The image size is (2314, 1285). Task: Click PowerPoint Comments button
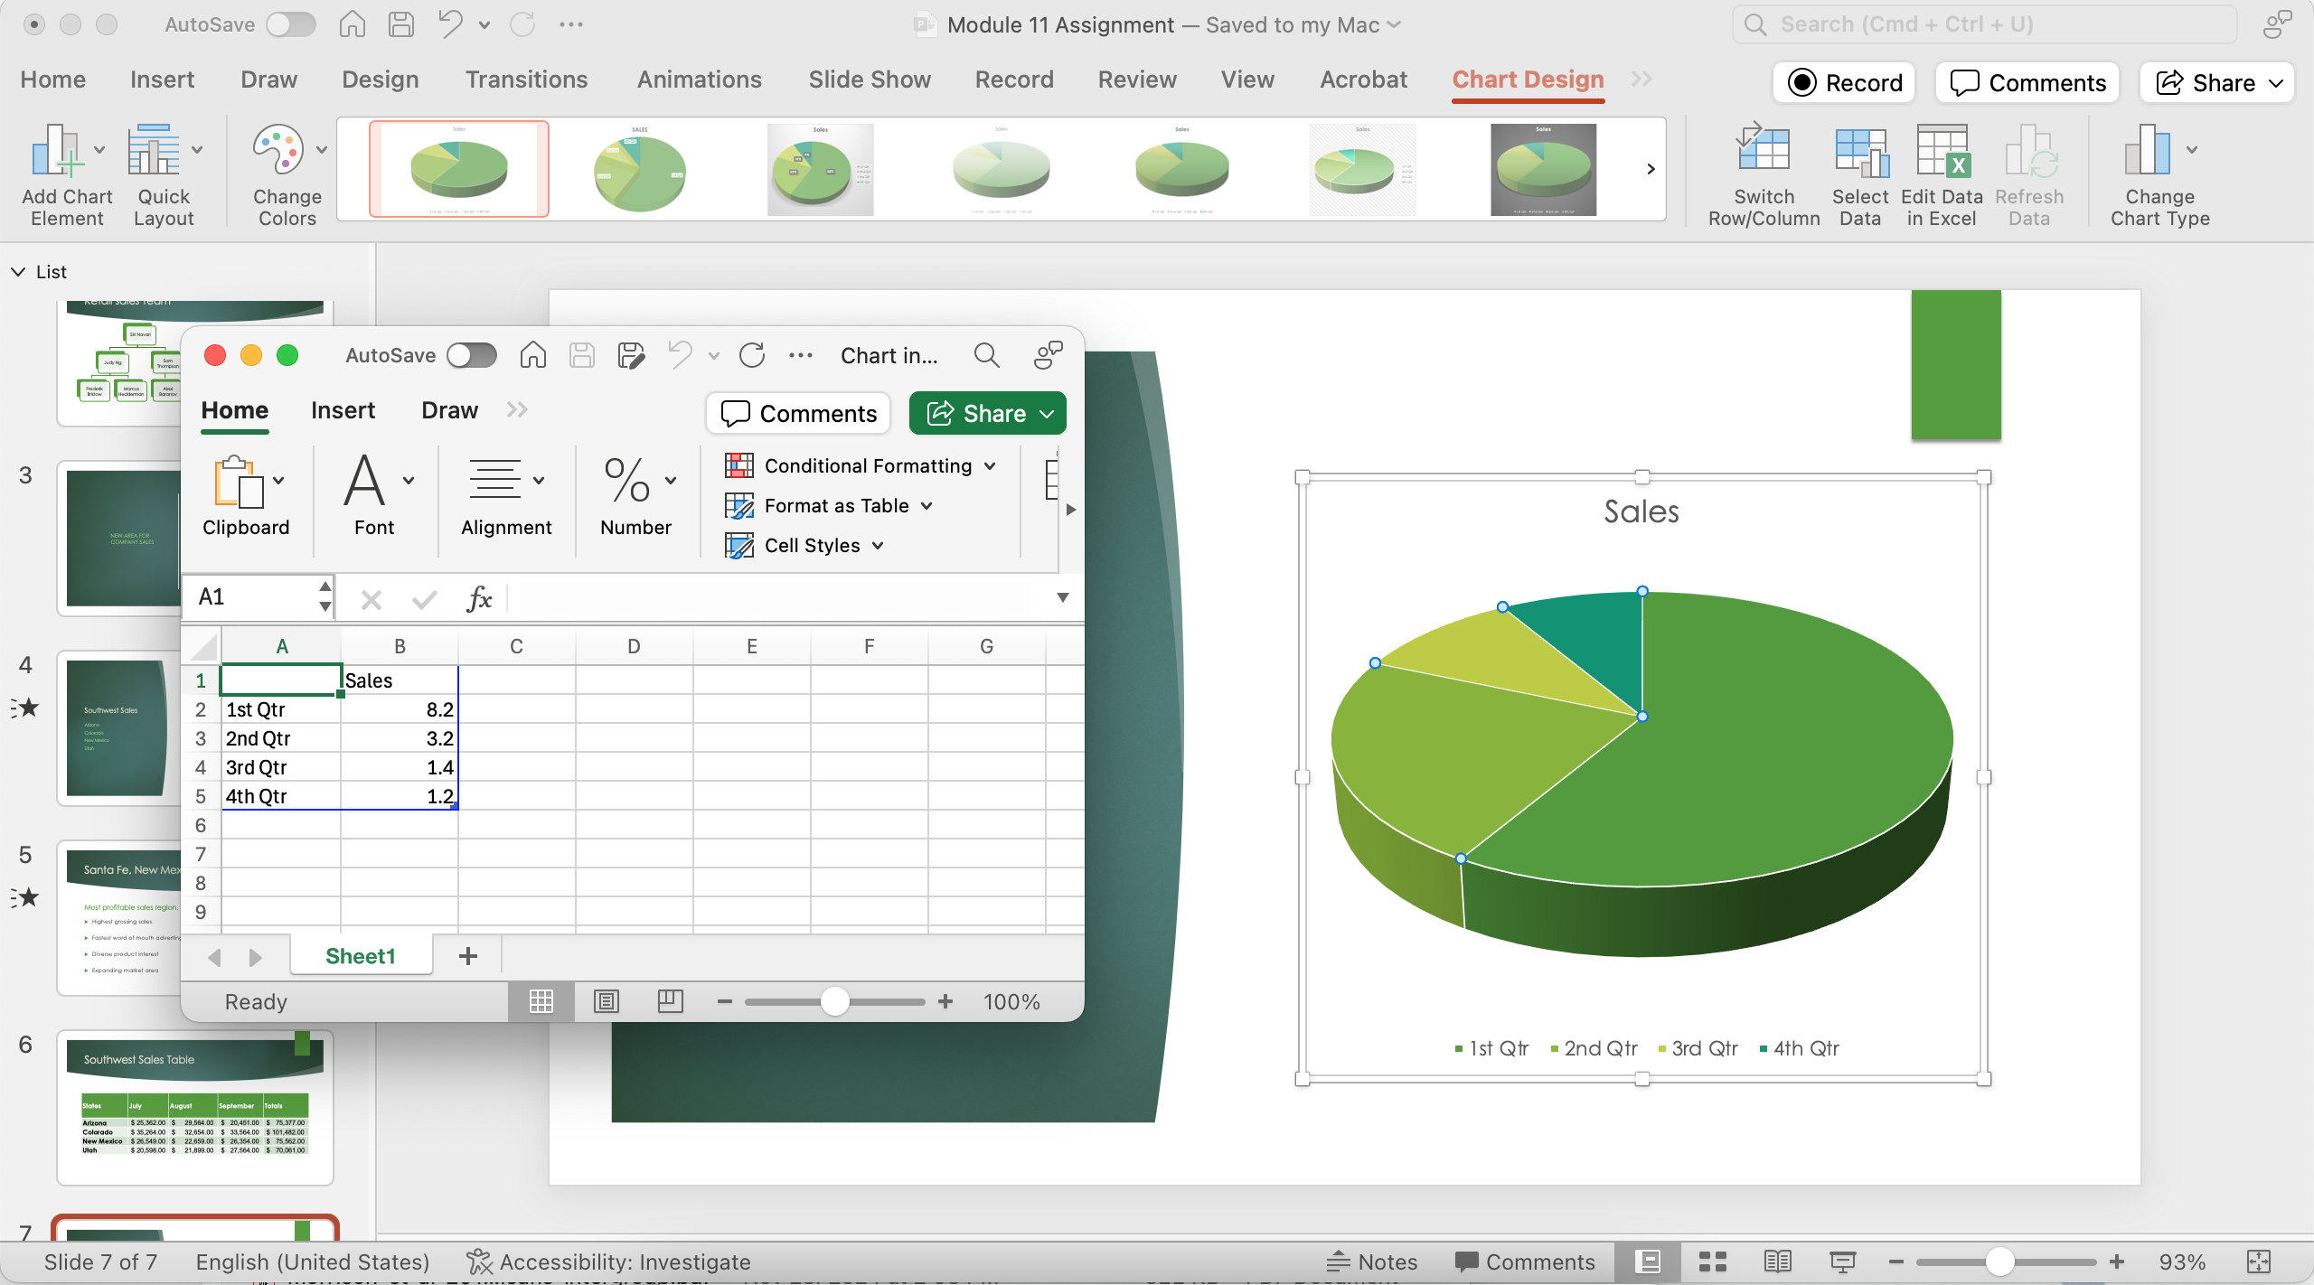tap(2027, 83)
